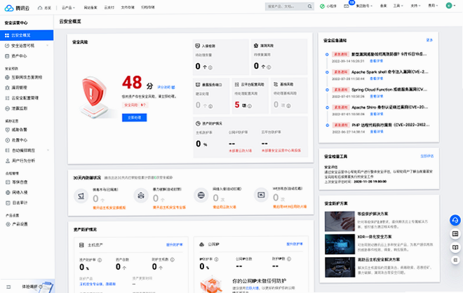Viewport: 463px width, 293px height.
Task: Click the icon beside 泄露监测
Action: (8, 109)
